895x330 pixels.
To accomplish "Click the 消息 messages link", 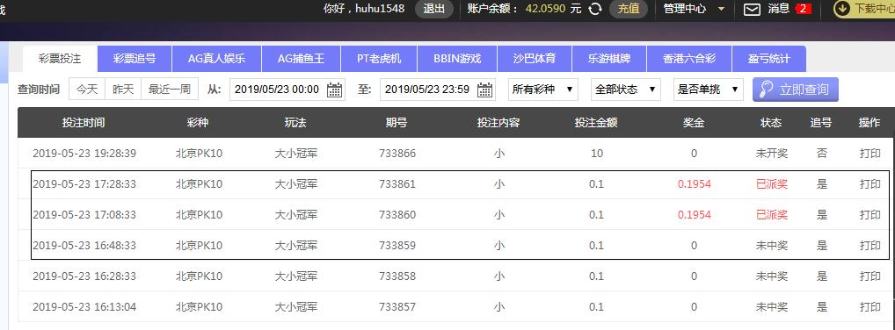I will point(779,9).
